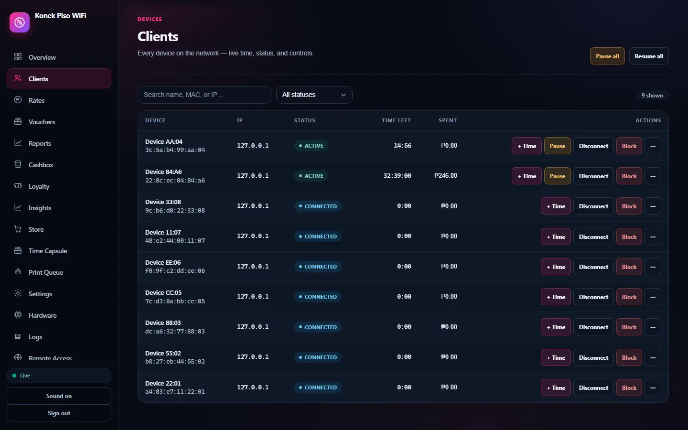This screenshot has height=430, width=688.
Task: Open the Hardware chip icon
Action: tap(18, 315)
